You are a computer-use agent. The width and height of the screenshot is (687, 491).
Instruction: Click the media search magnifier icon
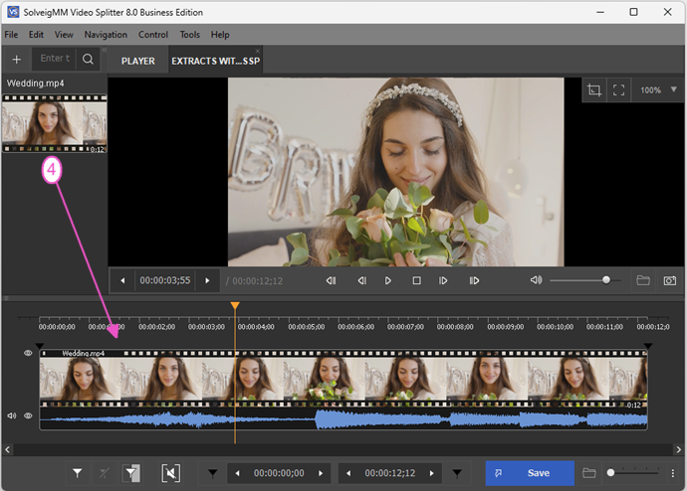(88, 59)
